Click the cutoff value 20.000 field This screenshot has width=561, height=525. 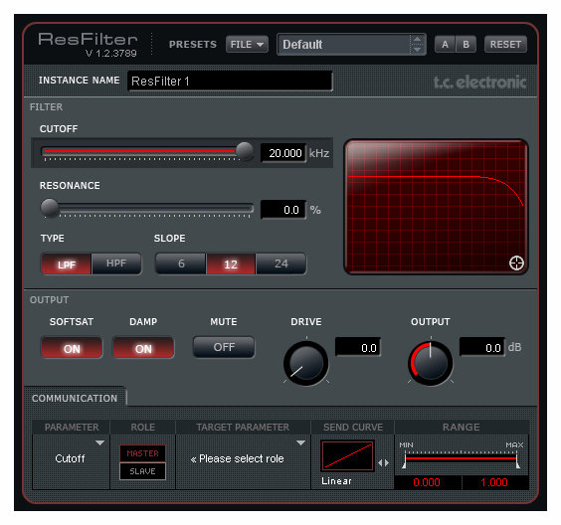(283, 153)
